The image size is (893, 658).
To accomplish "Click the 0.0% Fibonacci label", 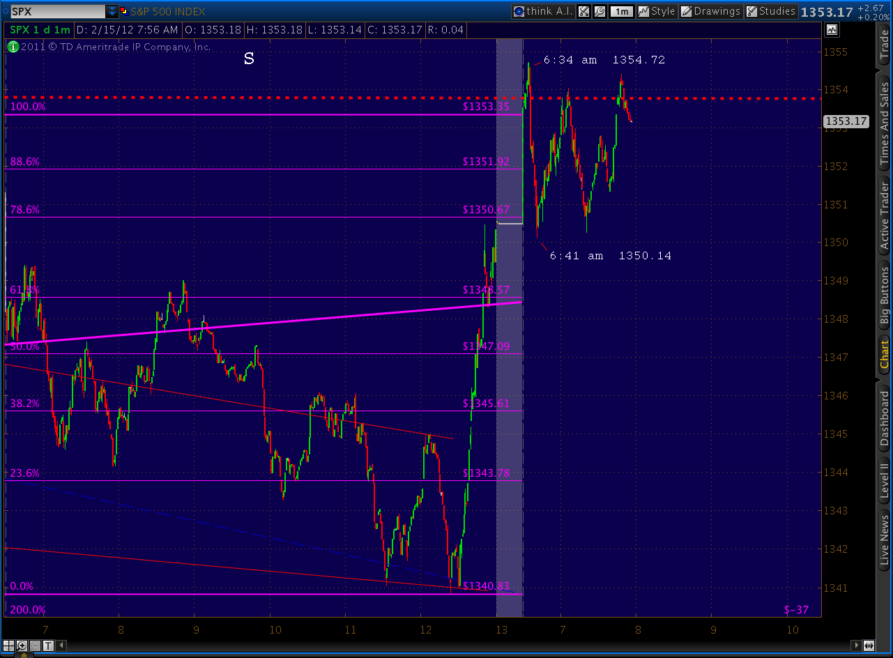I will pyautogui.click(x=22, y=586).
